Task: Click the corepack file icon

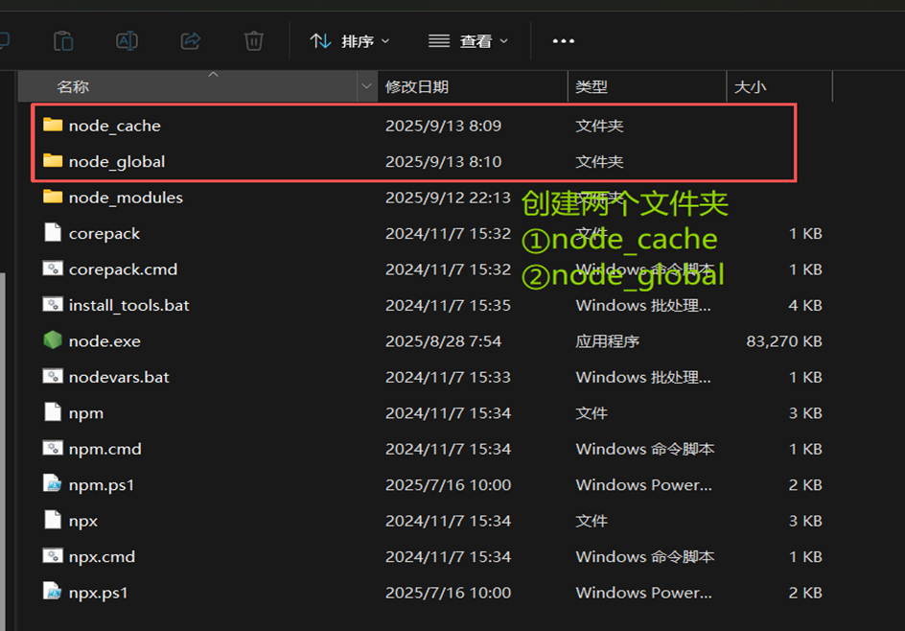Action: (x=53, y=233)
